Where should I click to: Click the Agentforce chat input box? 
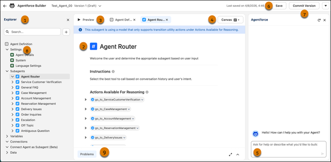[288, 149]
